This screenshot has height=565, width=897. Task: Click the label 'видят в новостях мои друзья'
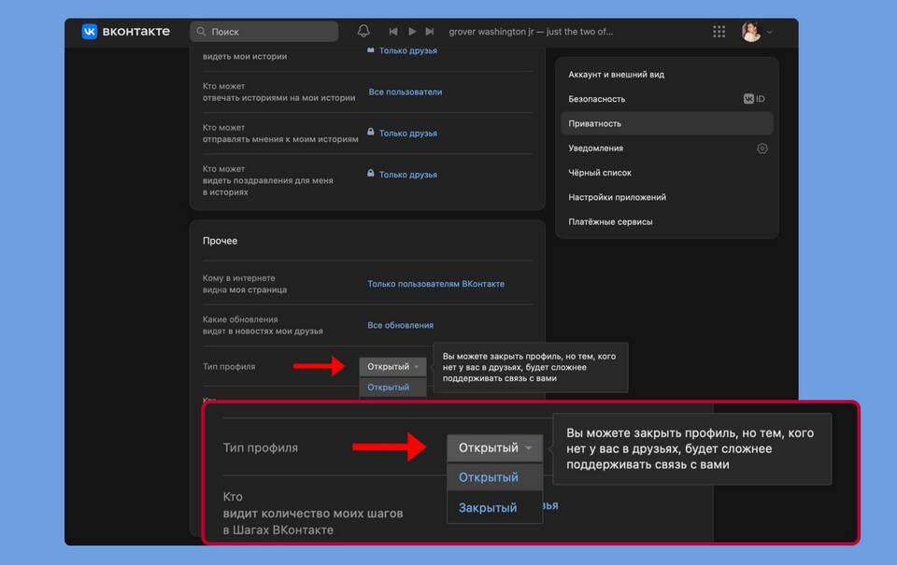pos(263,332)
